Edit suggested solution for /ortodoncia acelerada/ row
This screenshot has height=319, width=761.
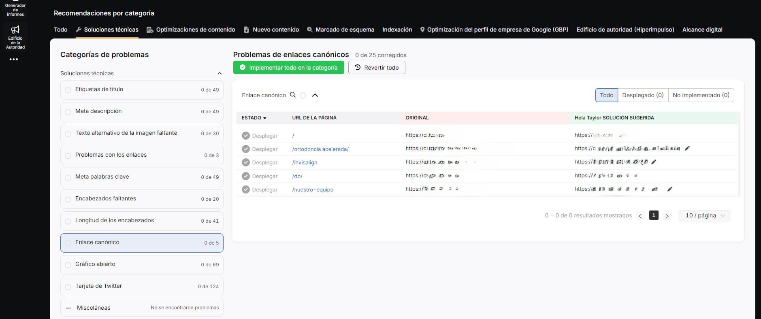pos(687,149)
